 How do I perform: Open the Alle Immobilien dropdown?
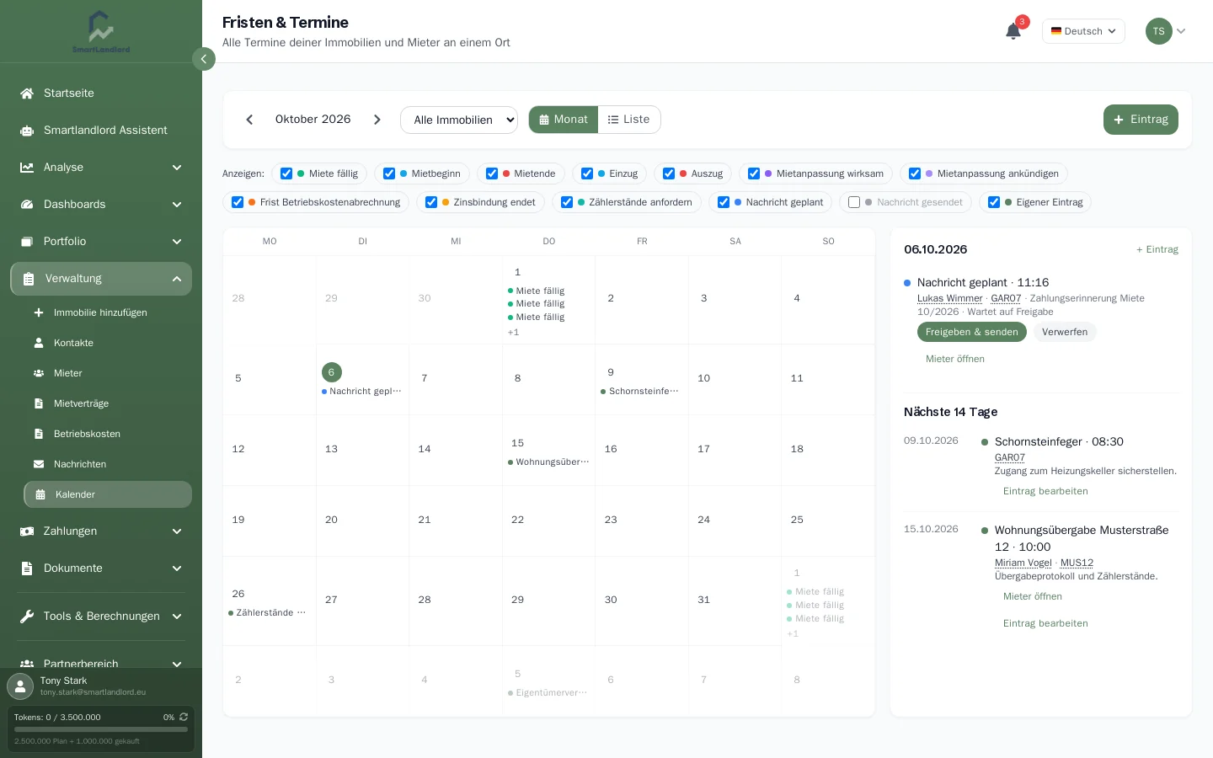click(459, 120)
